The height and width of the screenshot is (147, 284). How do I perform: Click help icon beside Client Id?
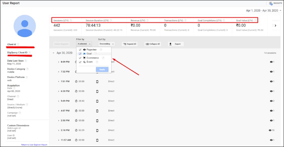(x=18, y=45)
